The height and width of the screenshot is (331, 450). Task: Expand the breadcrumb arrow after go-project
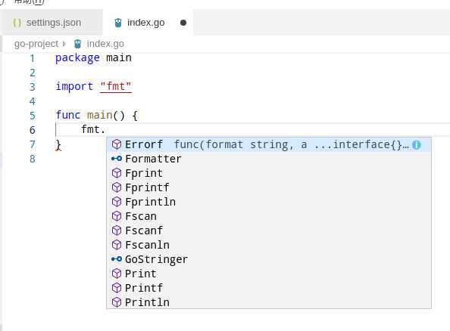64,44
